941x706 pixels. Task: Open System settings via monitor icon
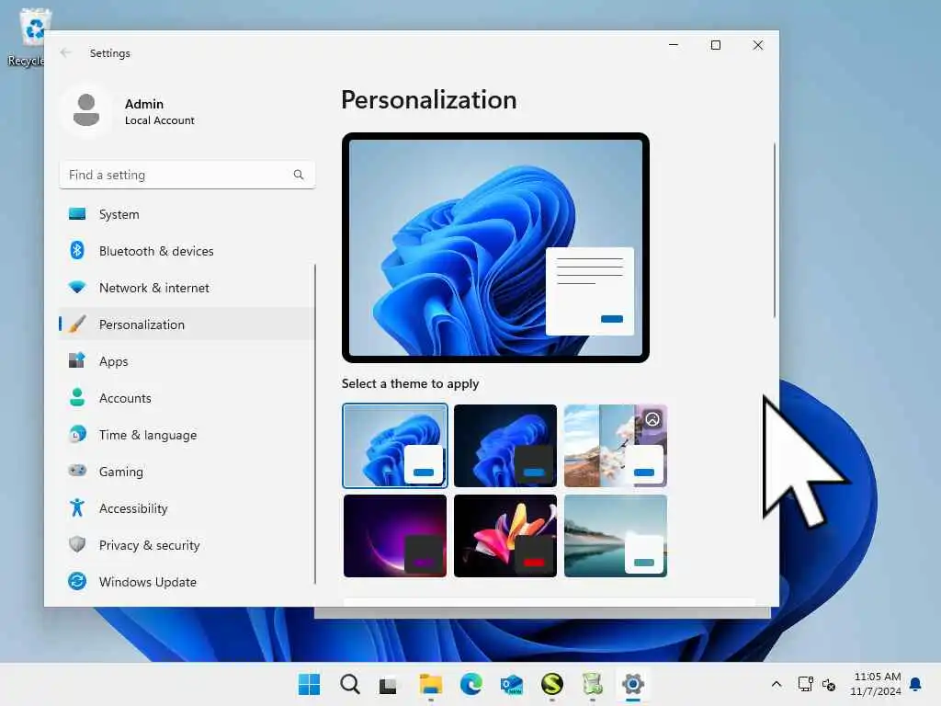click(x=77, y=213)
